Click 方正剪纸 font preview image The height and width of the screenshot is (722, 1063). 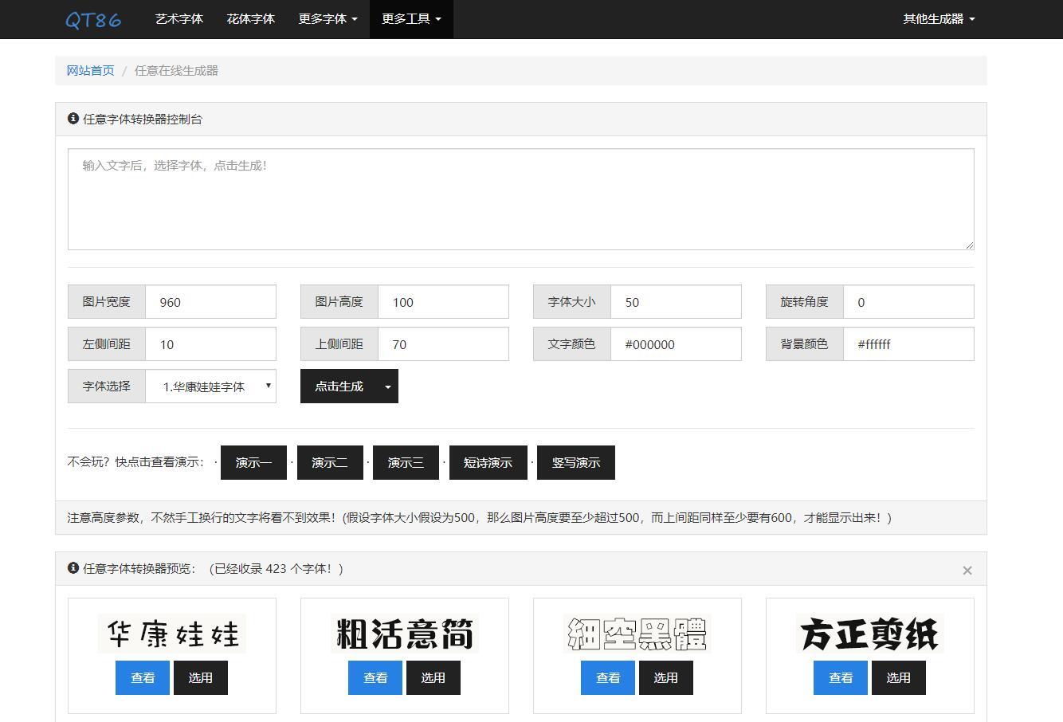click(x=870, y=634)
